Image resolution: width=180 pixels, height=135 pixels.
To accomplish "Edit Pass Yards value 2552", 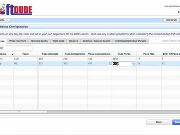I will coord(124,59).
